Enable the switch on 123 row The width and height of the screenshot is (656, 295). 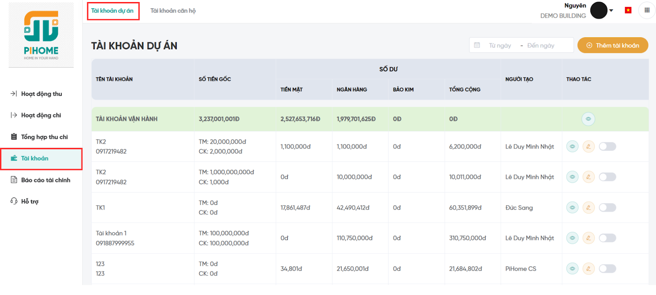pyautogui.click(x=607, y=269)
